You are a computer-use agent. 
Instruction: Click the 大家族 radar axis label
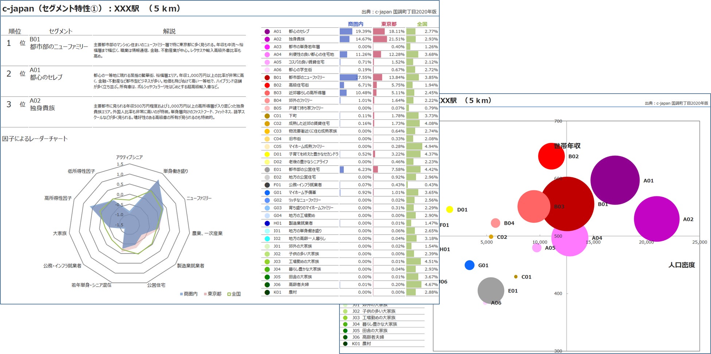pyautogui.click(x=60, y=233)
